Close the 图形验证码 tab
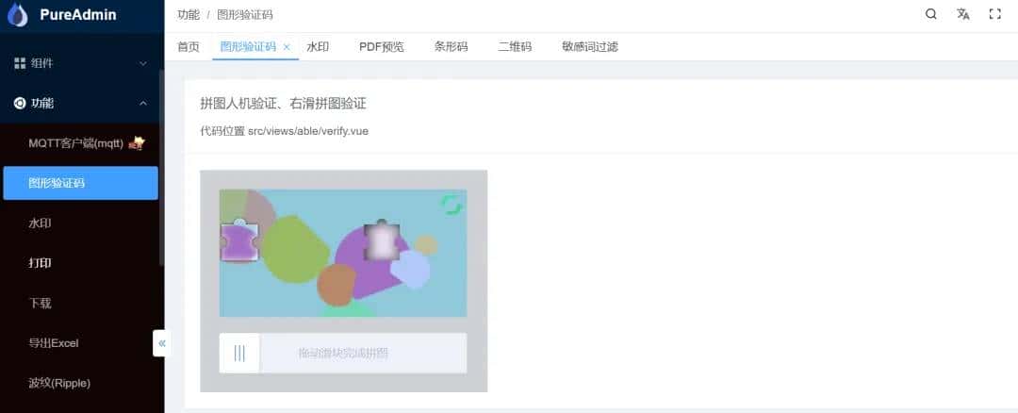Screen dimensions: 1018x413 point(287,47)
